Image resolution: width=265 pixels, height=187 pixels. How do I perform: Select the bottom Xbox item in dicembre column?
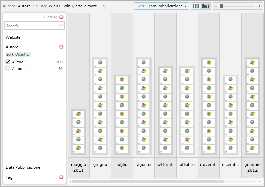[x=231, y=149]
